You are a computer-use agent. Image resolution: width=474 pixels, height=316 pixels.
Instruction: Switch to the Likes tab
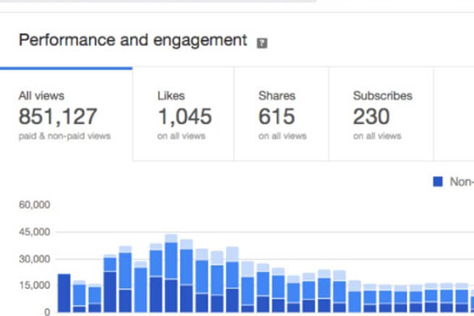pos(184,115)
